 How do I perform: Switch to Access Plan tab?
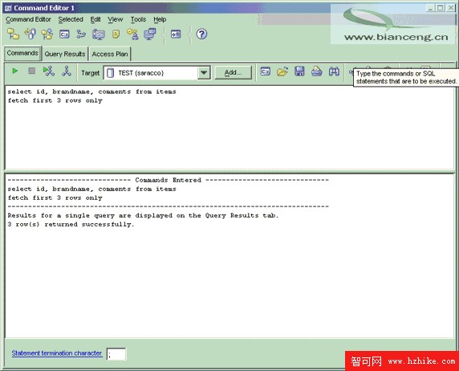(110, 54)
